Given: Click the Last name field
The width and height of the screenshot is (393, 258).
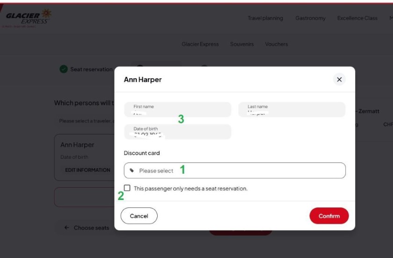Looking at the screenshot, I should pyautogui.click(x=292, y=110).
